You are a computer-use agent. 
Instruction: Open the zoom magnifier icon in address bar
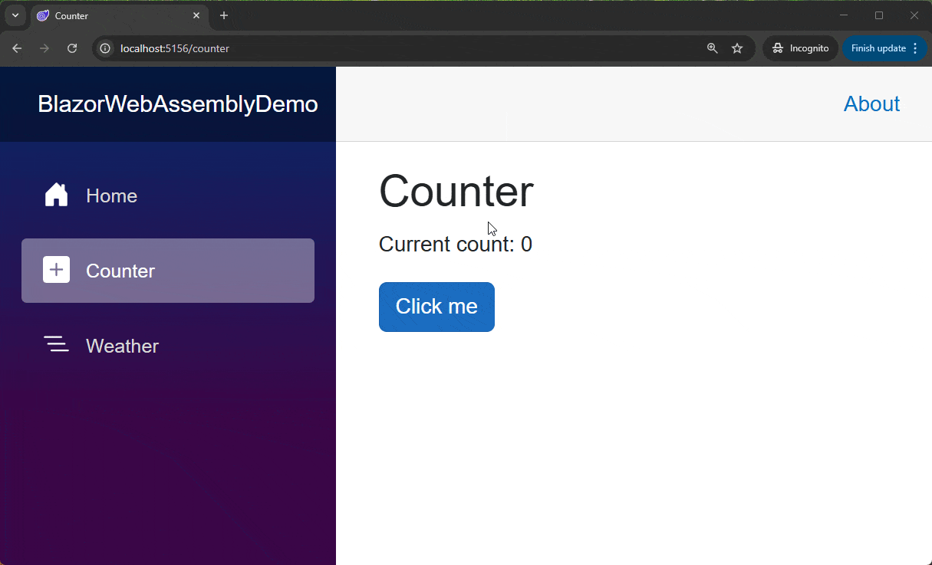713,48
